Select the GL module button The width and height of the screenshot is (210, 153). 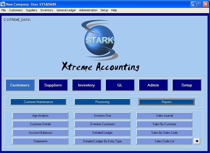pos(120,85)
